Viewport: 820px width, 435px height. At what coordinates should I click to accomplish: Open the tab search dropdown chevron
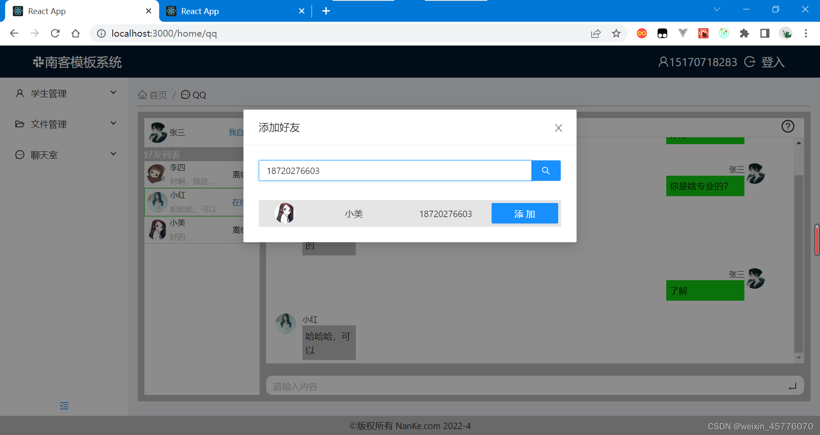pyautogui.click(x=717, y=9)
